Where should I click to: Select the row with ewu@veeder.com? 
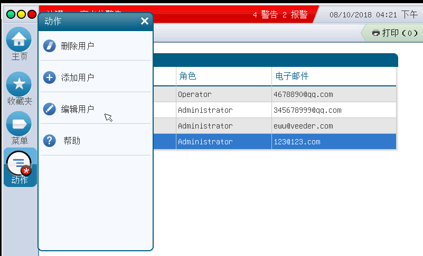click(x=303, y=126)
